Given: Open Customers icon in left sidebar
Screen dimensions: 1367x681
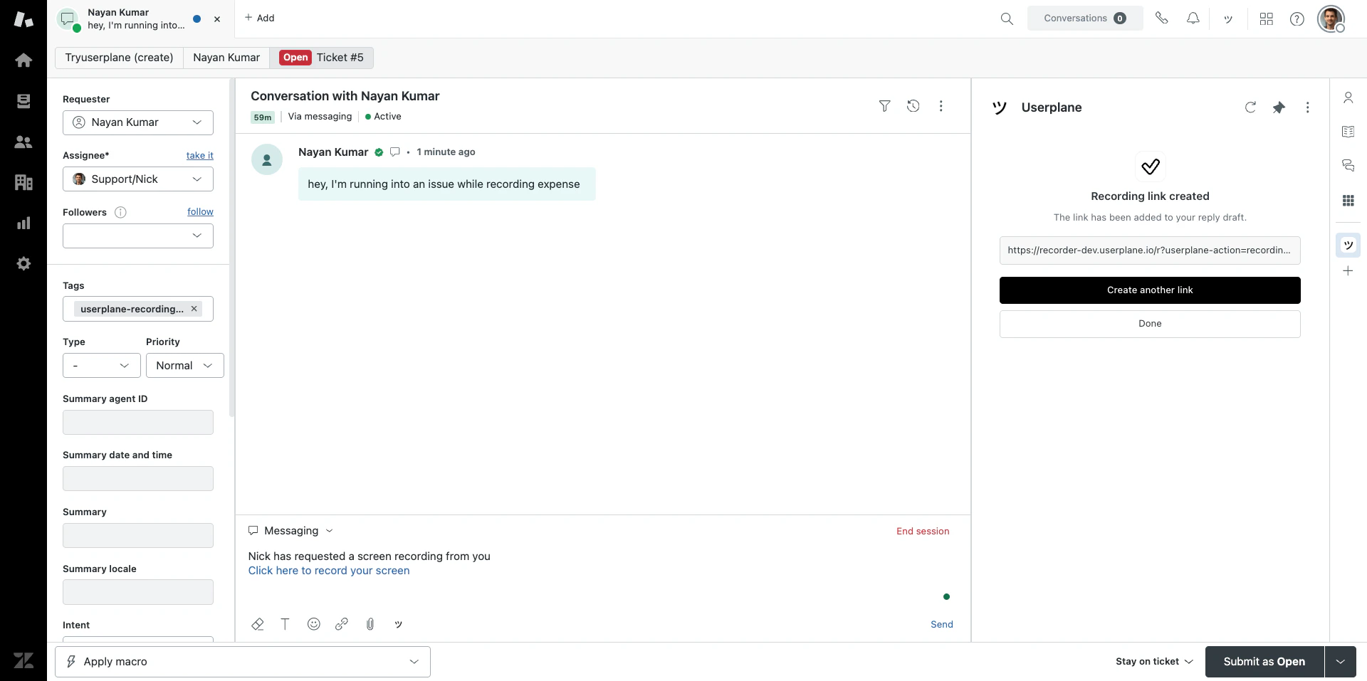Looking at the screenshot, I should tap(23, 142).
